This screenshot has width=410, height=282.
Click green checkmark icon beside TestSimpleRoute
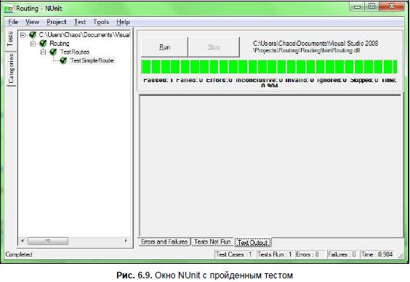click(63, 60)
